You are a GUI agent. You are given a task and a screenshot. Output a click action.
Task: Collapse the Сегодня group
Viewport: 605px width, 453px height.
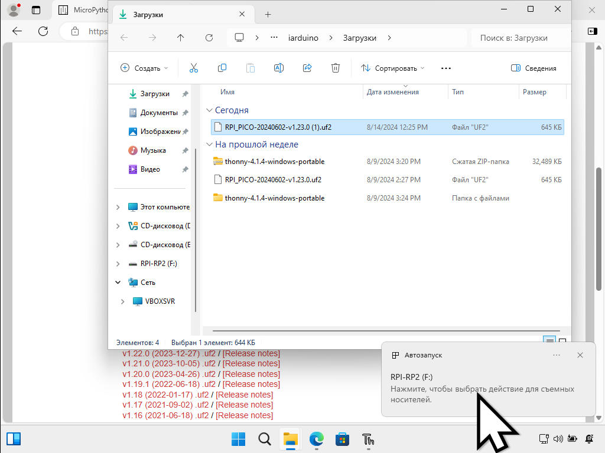210,110
